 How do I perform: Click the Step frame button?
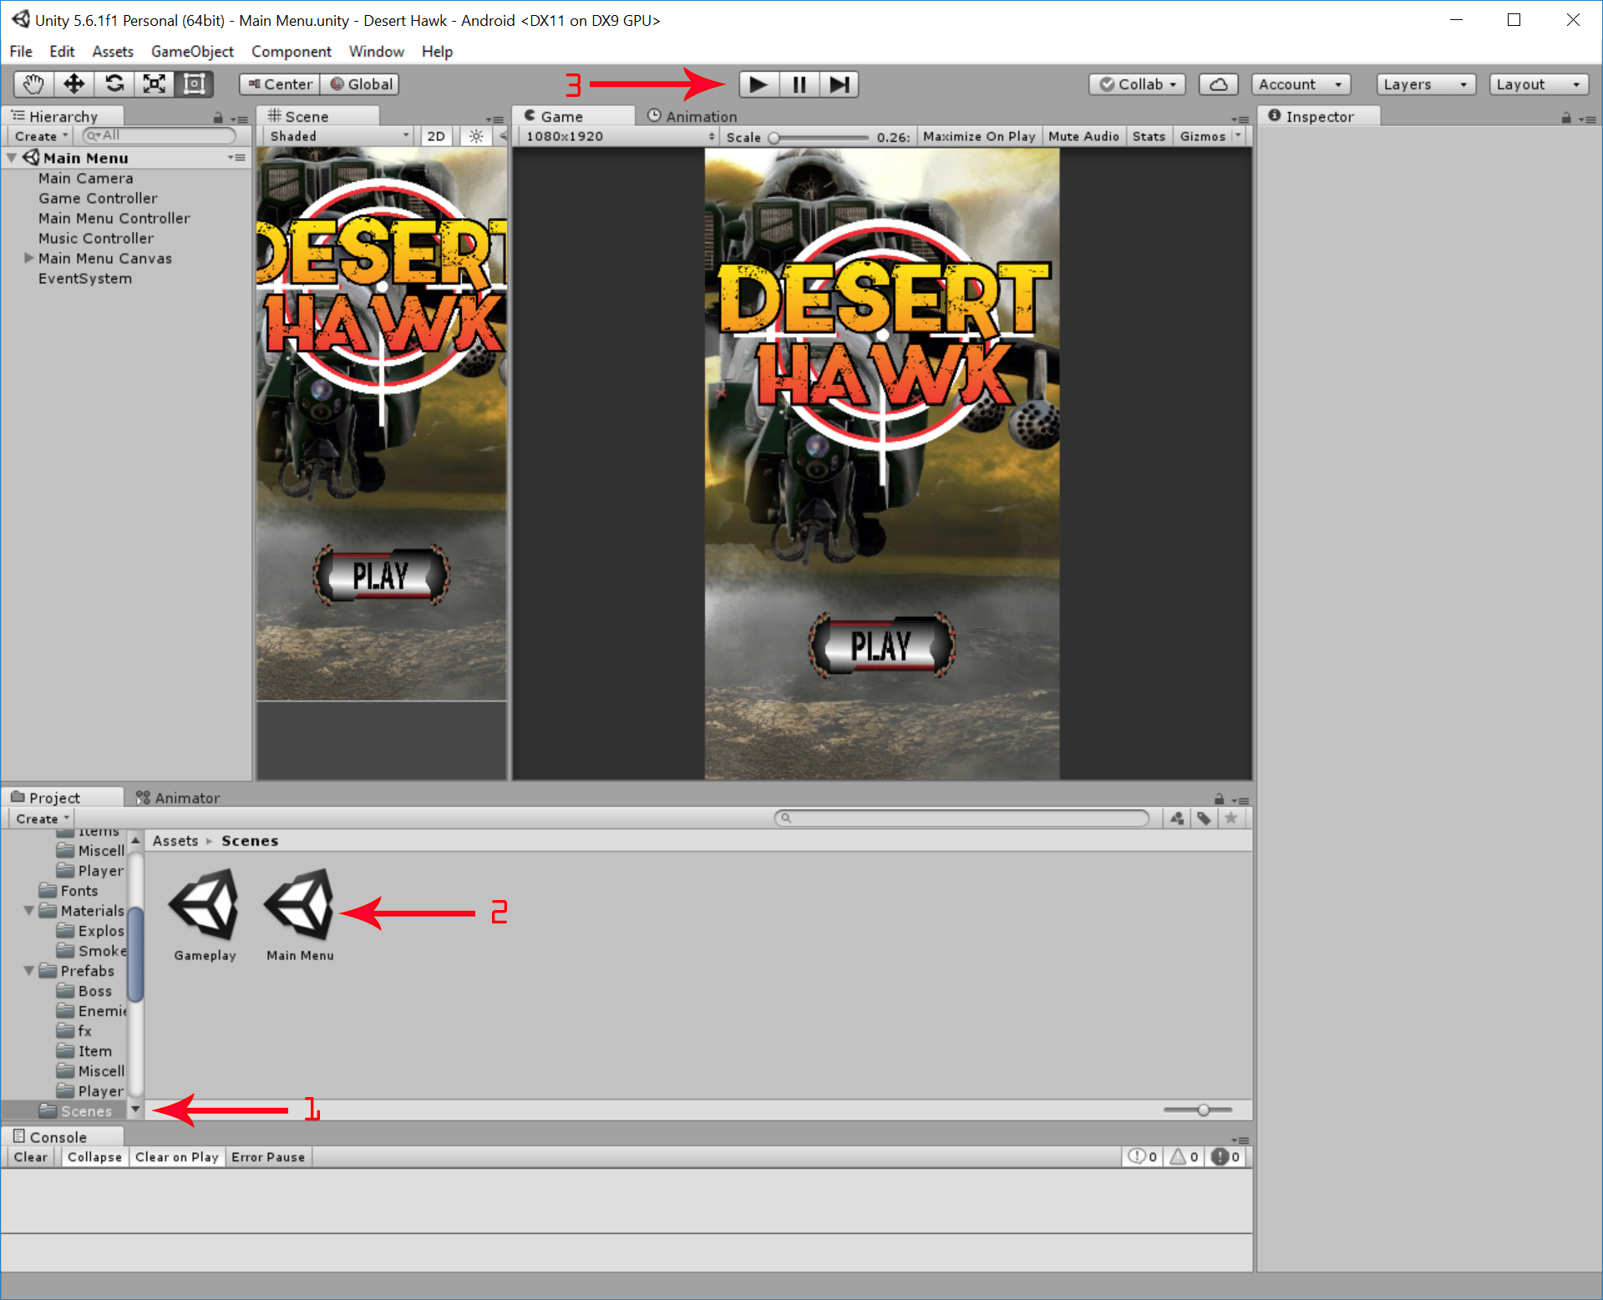pyautogui.click(x=840, y=84)
